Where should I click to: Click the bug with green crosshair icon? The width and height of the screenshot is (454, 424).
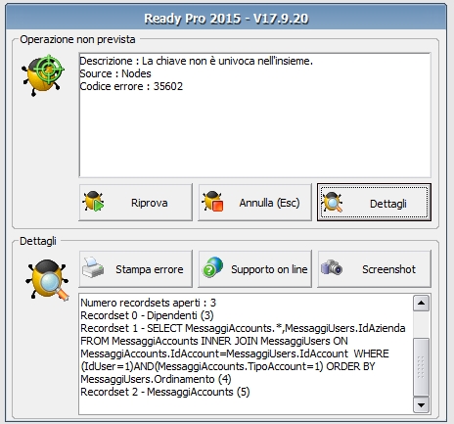coord(43,75)
